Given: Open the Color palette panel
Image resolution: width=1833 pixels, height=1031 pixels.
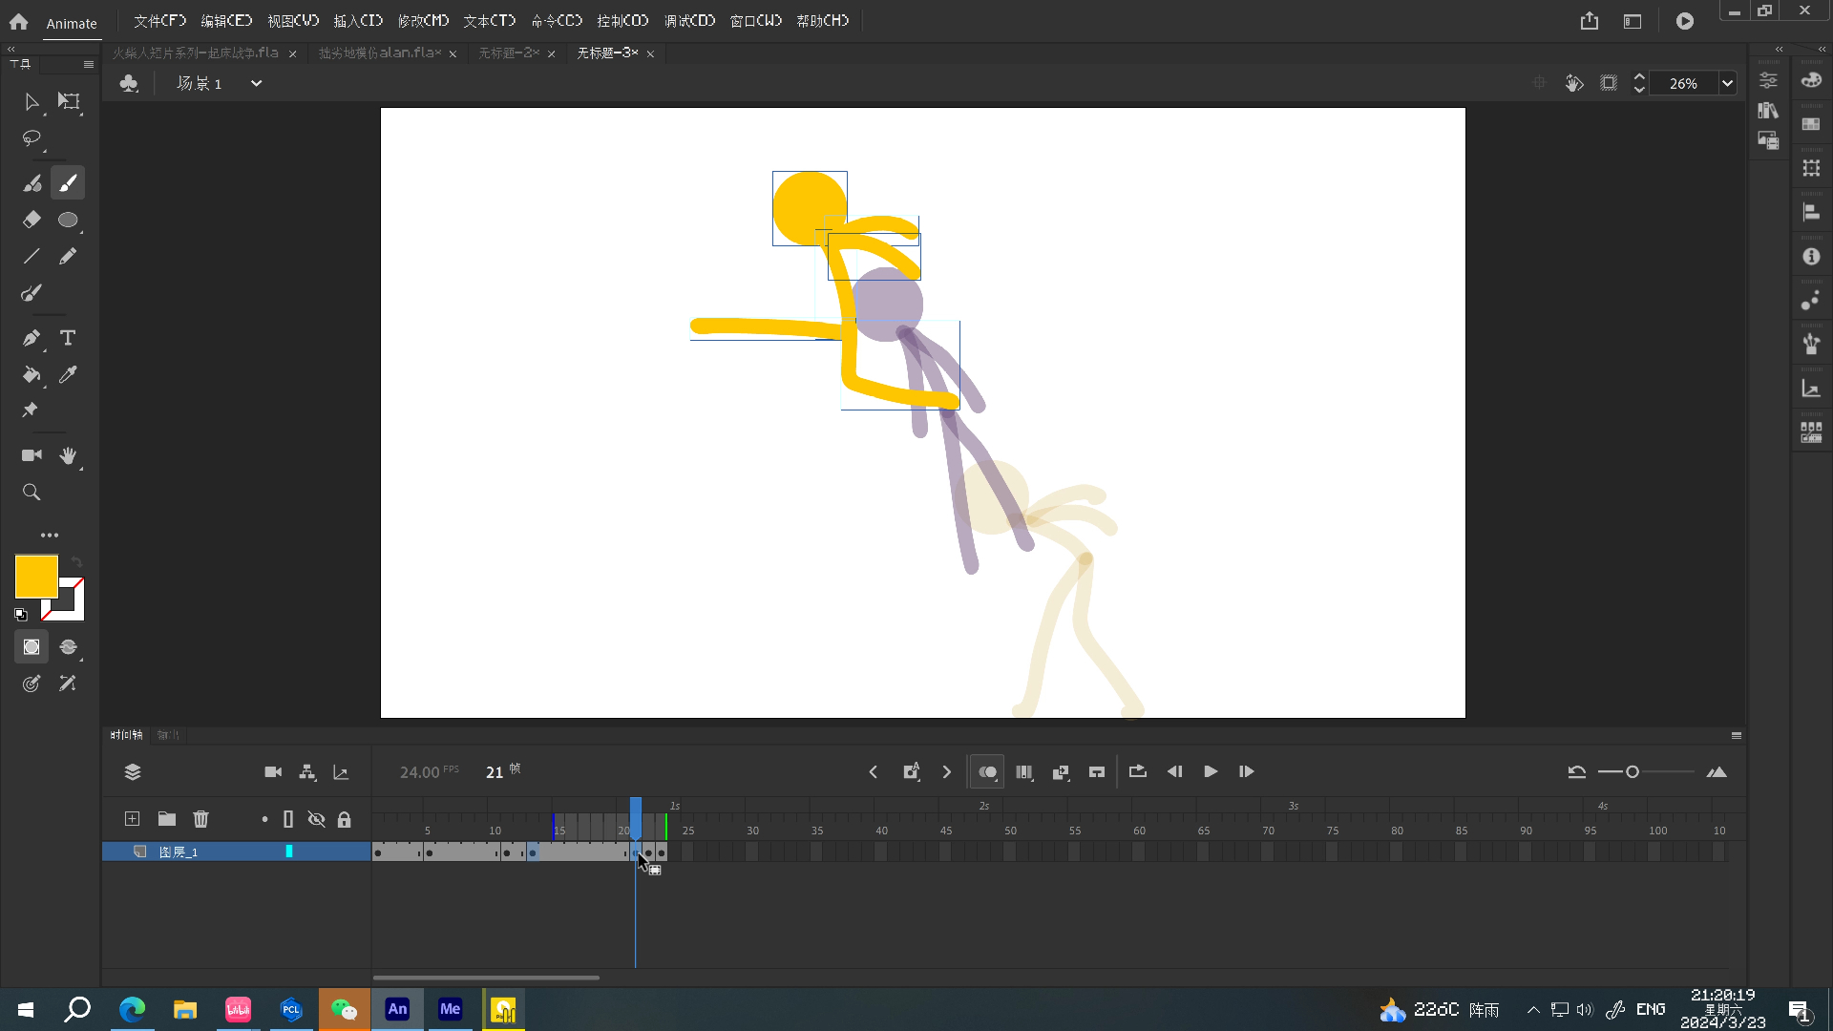Looking at the screenshot, I should click(x=1811, y=80).
